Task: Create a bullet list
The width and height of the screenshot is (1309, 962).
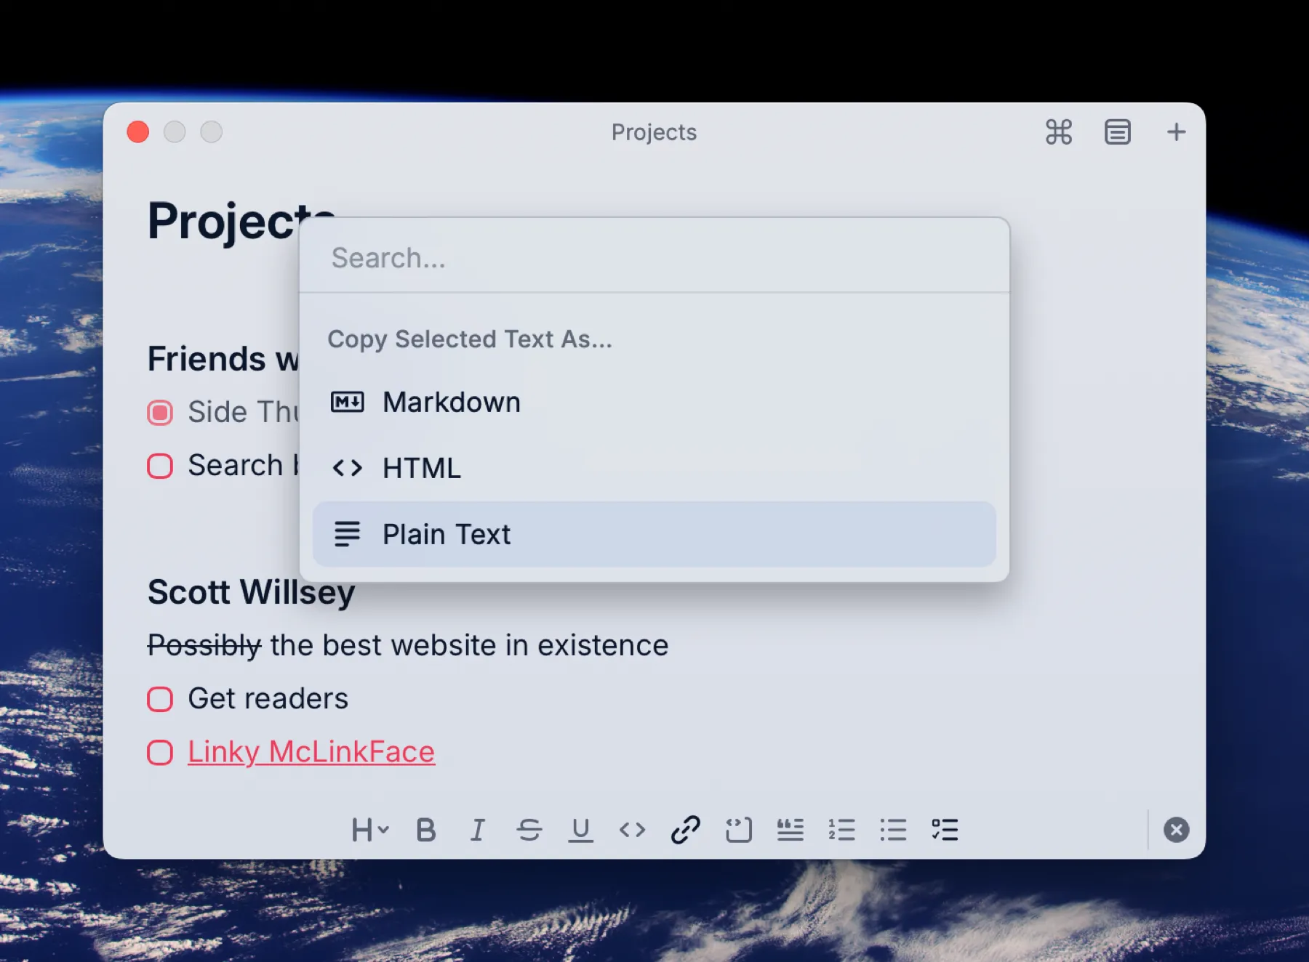Action: pyautogui.click(x=892, y=829)
